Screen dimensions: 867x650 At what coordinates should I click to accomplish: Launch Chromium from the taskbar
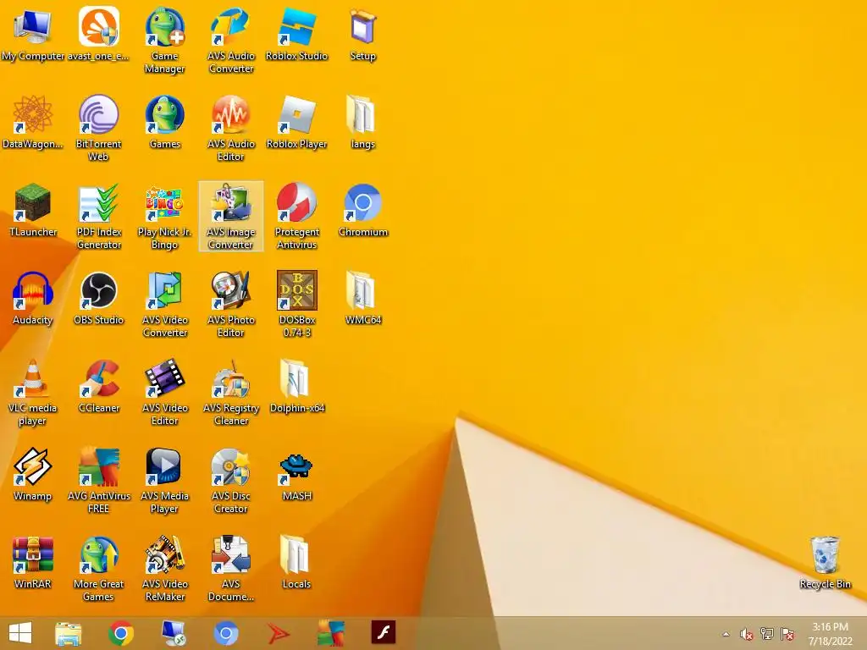click(x=225, y=633)
